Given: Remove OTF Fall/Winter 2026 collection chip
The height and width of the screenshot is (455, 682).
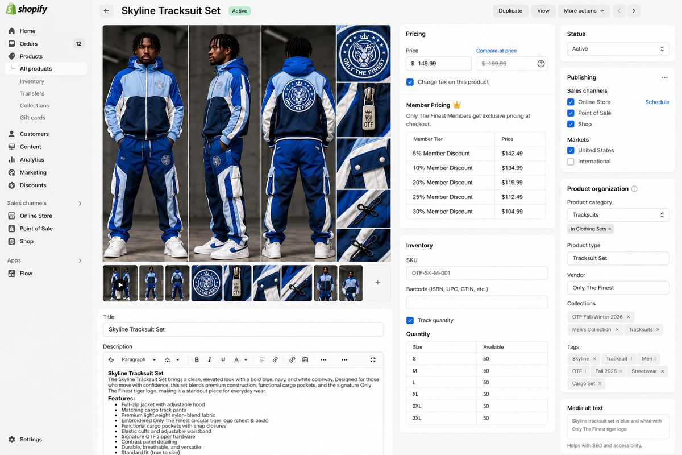Looking at the screenshot, I should (x=628, y=317).
